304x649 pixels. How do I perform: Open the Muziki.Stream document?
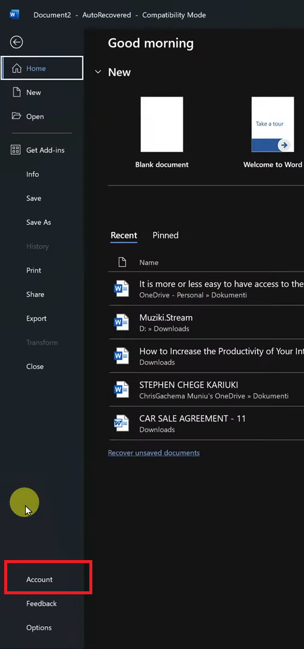pyautogui.click(x=206, y=323)
